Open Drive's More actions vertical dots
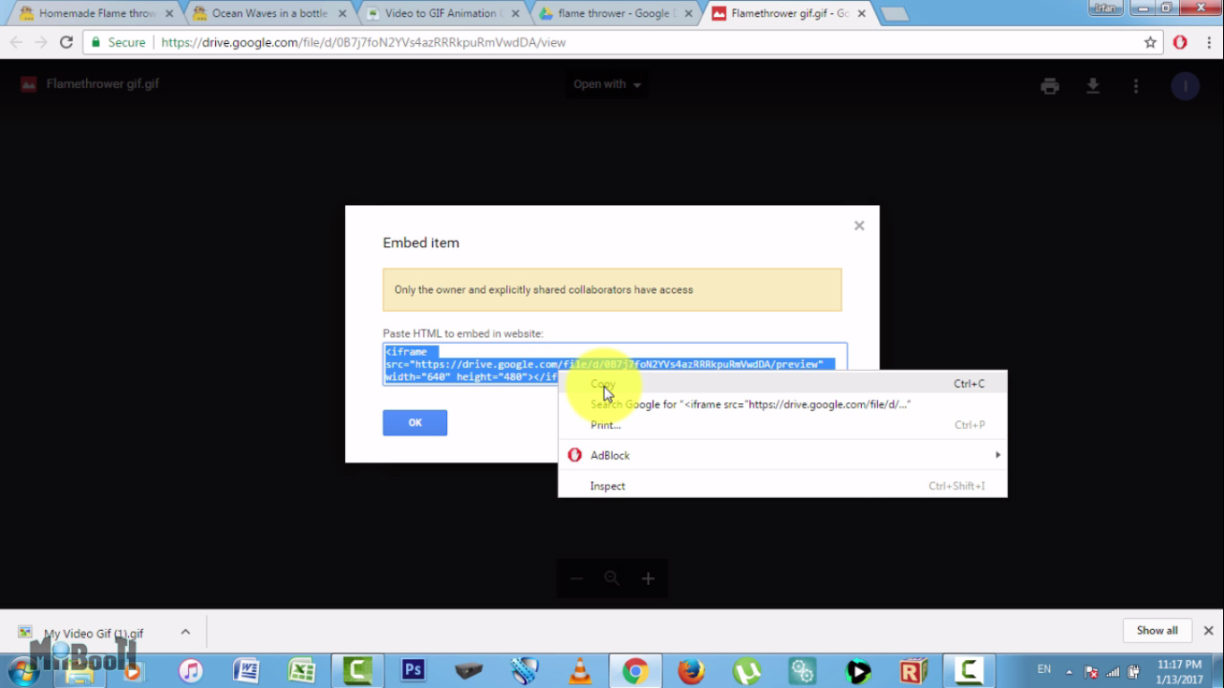The image size is (1224, 688). [1136, 86]
